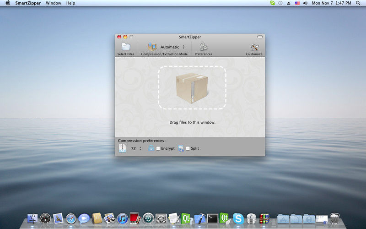Viewport: 366px width, 229px height.
Task: Click the Time Machine menu bar icon
Action: click(x=280, y=3)
